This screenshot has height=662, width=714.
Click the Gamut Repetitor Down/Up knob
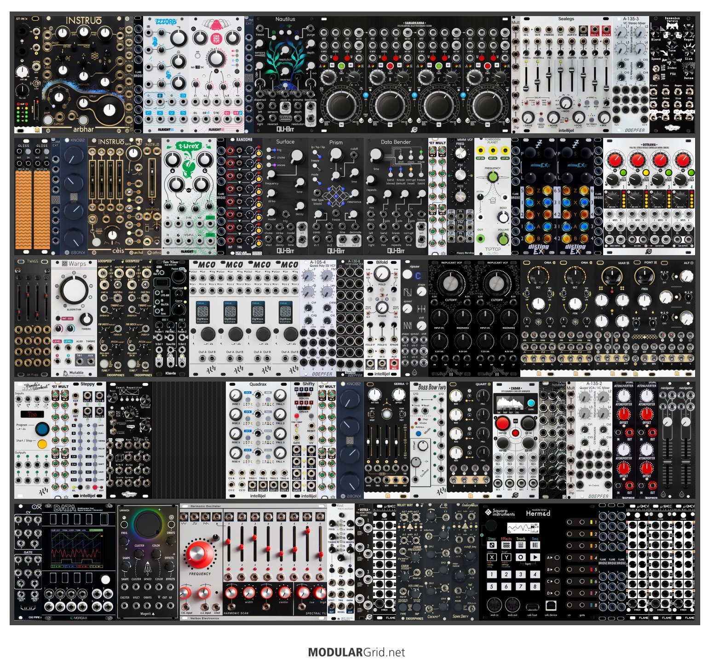coord(144,424)
